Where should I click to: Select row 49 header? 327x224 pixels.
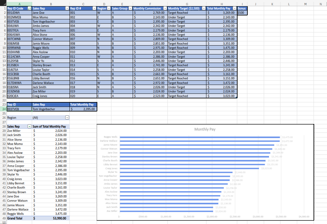point(3,218)
